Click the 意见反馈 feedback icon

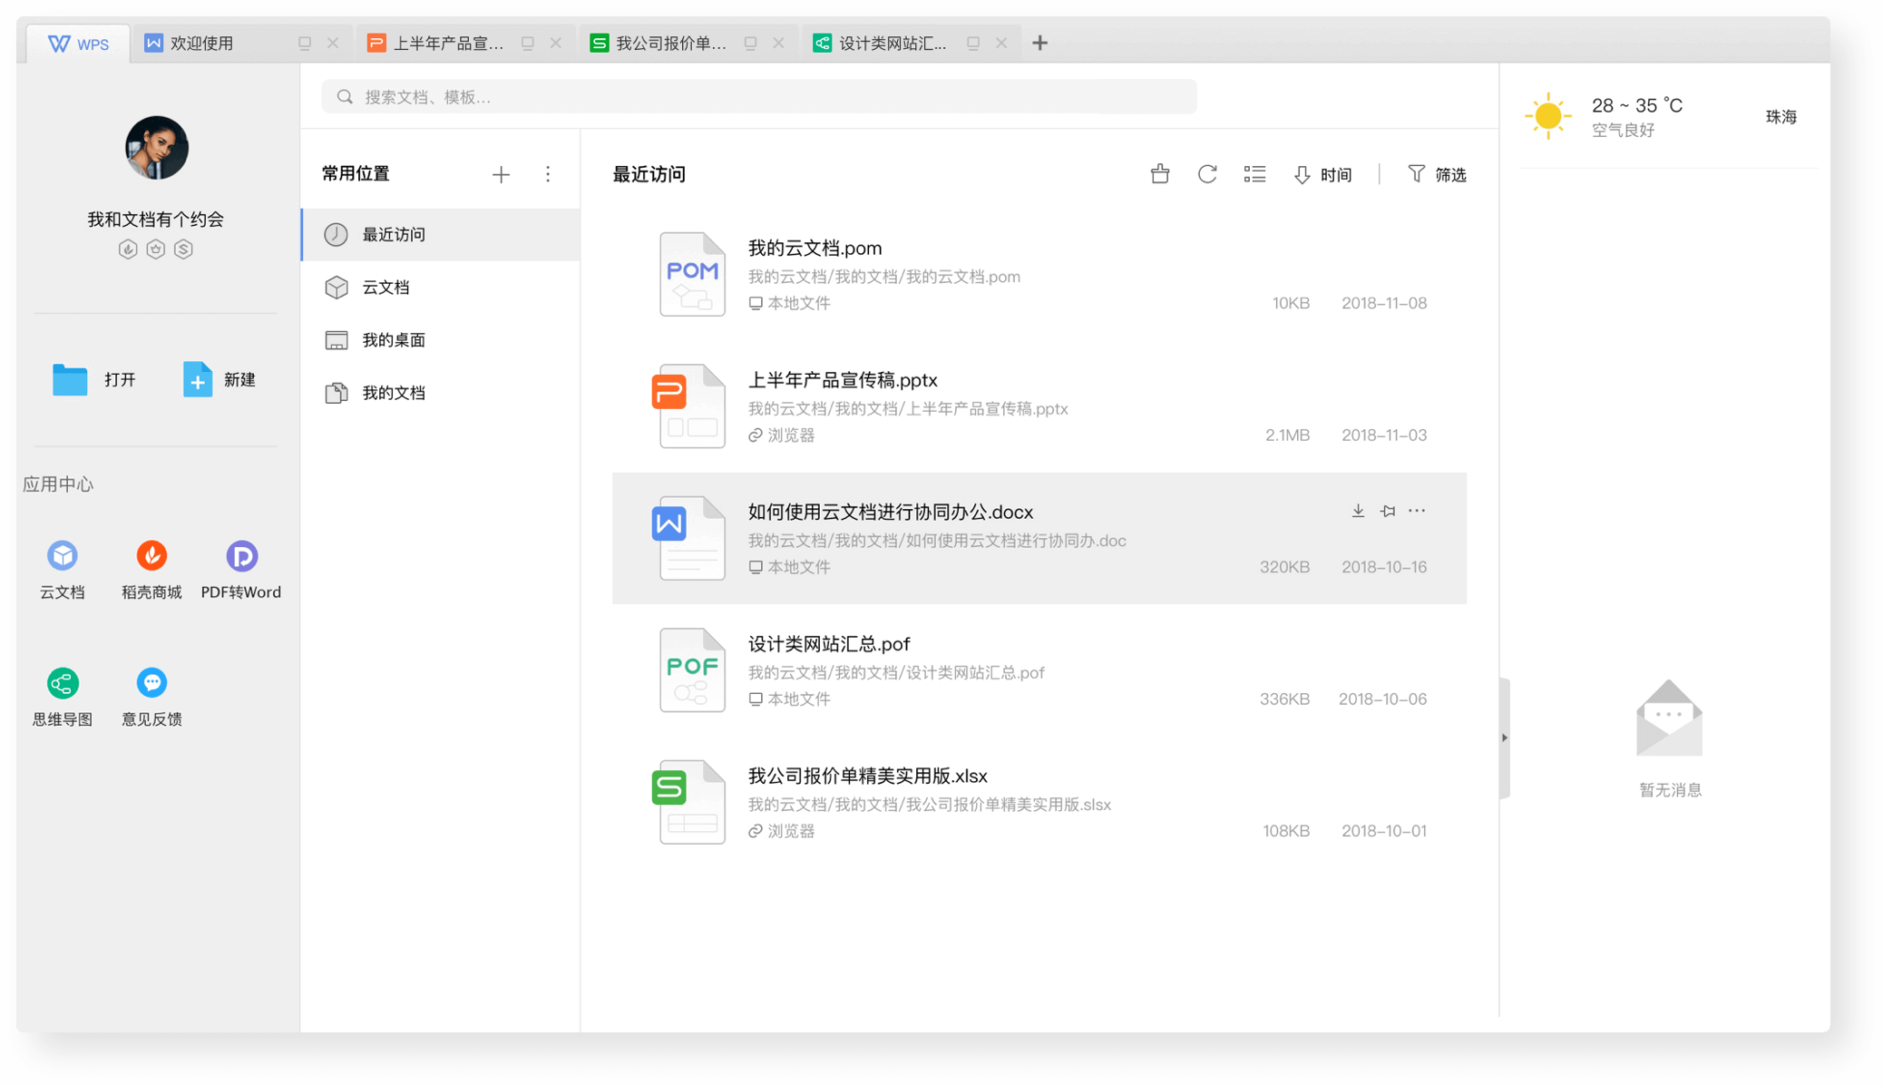pyautogui.click(x=151, y=683)
